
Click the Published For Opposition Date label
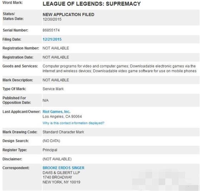[x=17, y=100]
